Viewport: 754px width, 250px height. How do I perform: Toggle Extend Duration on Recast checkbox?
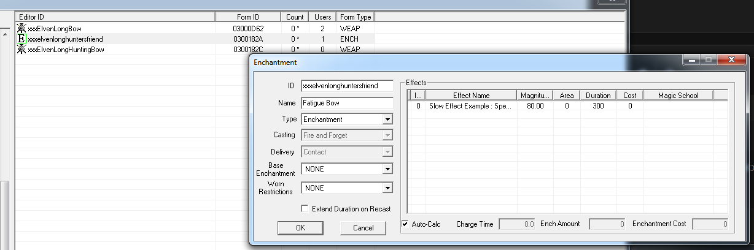(x=305, y=208)
